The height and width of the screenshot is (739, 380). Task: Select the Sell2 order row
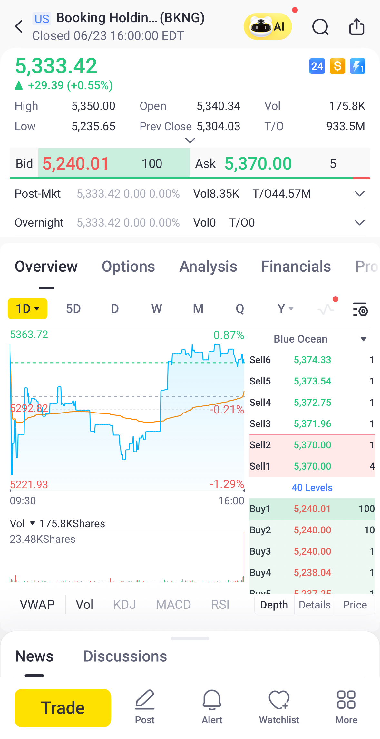(x=312, y=445)
